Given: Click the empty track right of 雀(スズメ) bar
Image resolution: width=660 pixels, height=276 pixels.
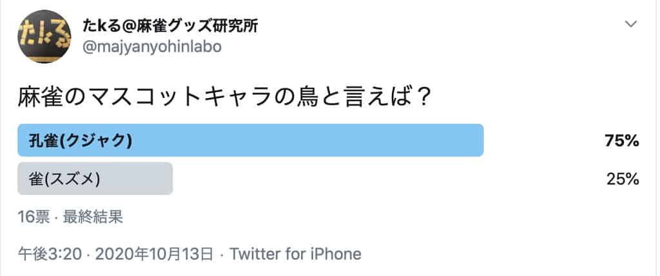Looking at the screenshot, I should (x=387, y=179).
